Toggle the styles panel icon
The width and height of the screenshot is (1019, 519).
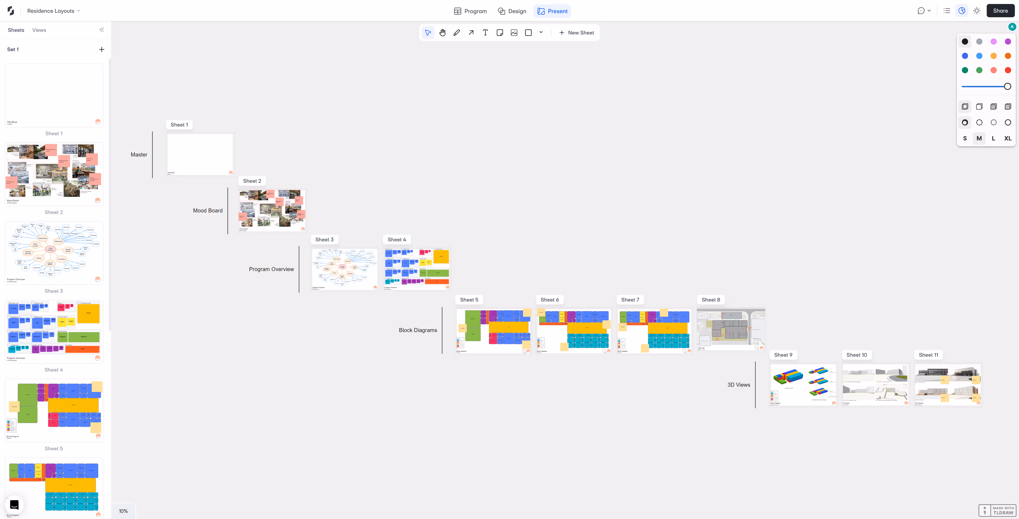(962, 11)
